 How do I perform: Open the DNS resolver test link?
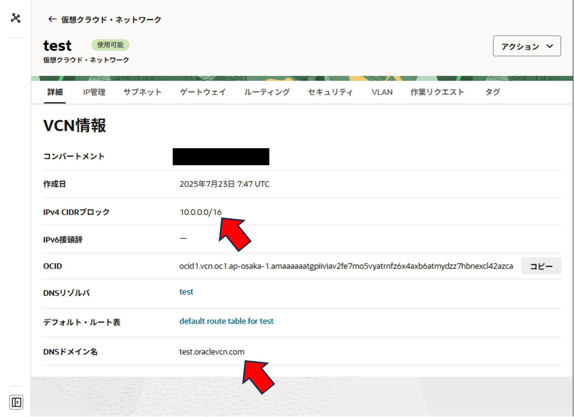point(186,292)
